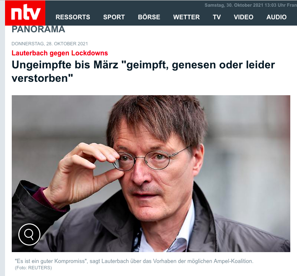
Task: Go to the SPORT section
Action: click(114, 17)
